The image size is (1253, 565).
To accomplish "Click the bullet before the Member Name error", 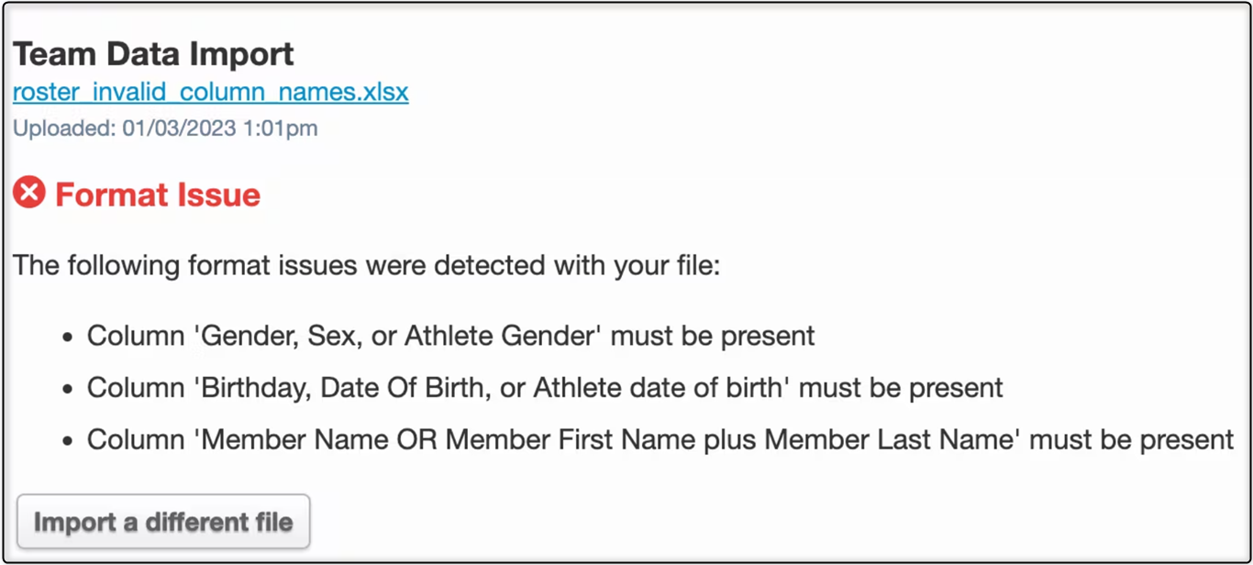I will pos(68,441).
